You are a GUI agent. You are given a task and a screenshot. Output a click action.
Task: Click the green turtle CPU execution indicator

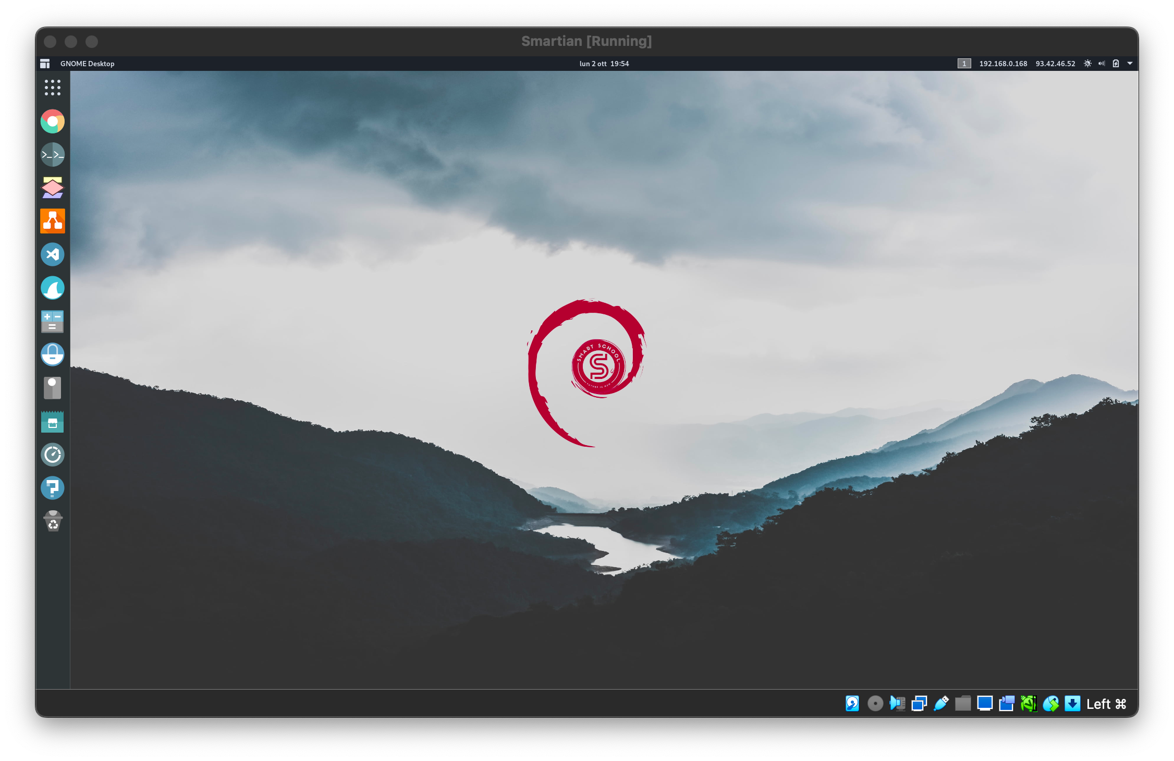click(1029, 704)
